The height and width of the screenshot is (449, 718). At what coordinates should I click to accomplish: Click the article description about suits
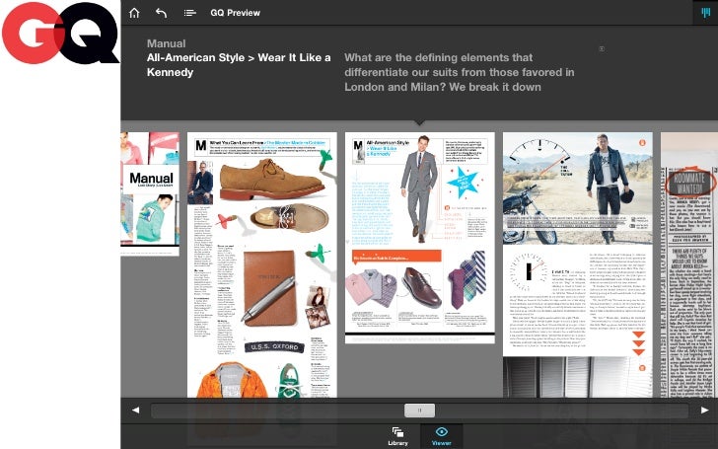pyautogui.click(x=460, y=72)
